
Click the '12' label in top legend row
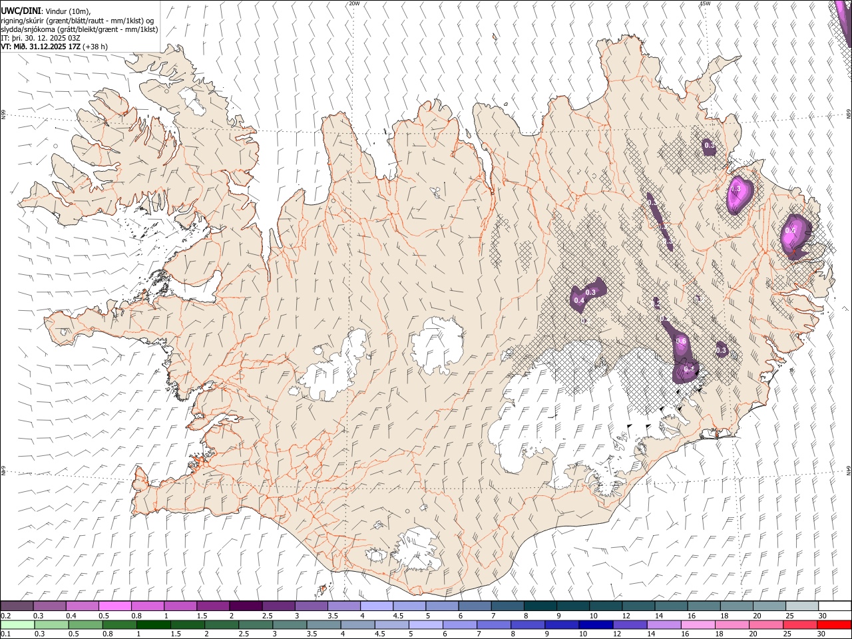click(626, 616)
